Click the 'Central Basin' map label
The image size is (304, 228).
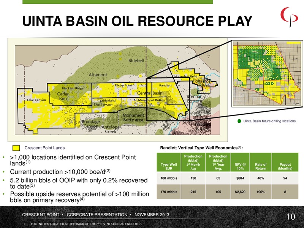[x=150, y=93]
